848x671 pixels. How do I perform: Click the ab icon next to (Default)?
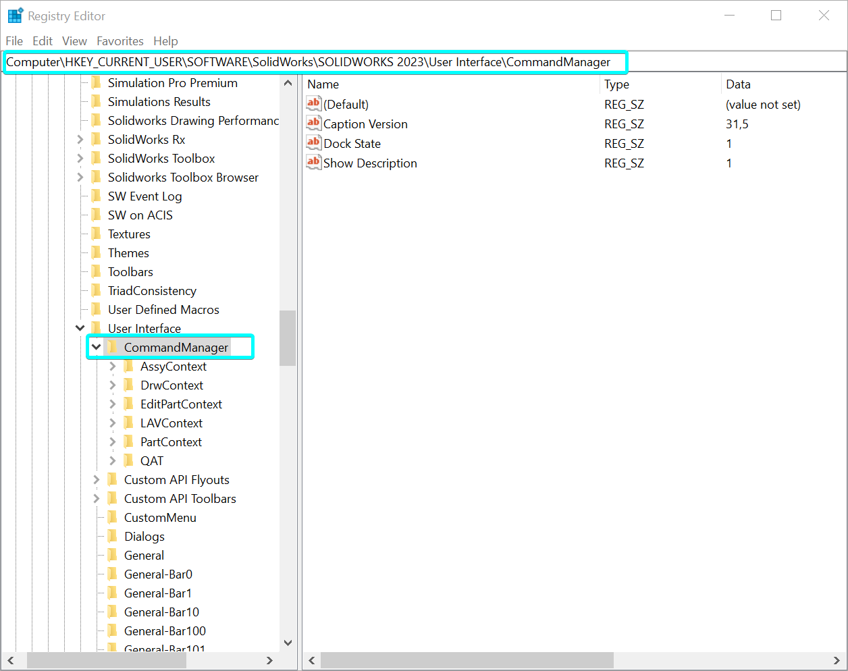[x=313, y=104]
